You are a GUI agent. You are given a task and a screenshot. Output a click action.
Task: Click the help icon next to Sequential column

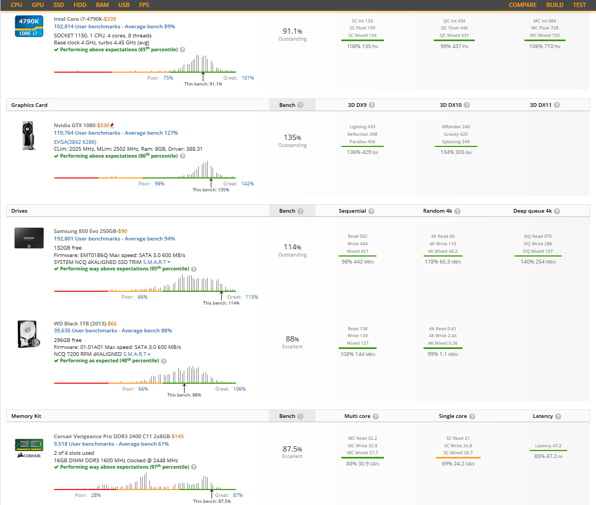pos(372,211)
